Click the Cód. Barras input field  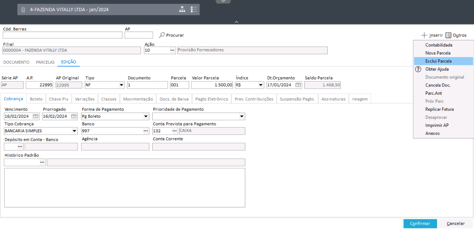(x=62, y=35)
